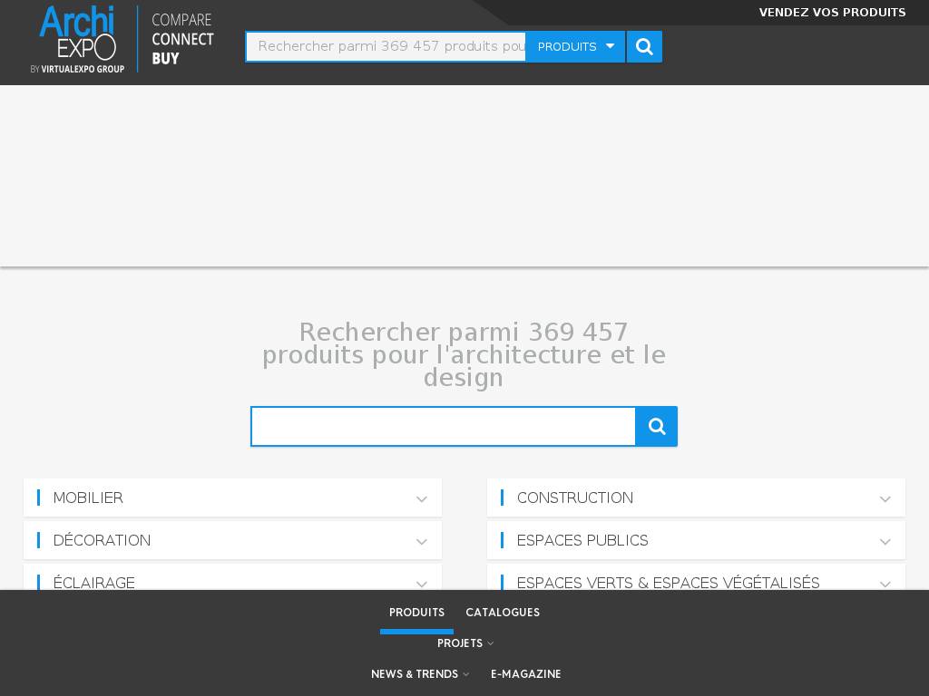Screen dimensions: 929x696
Task: Click the large central search box
Action: coord(444,427)
